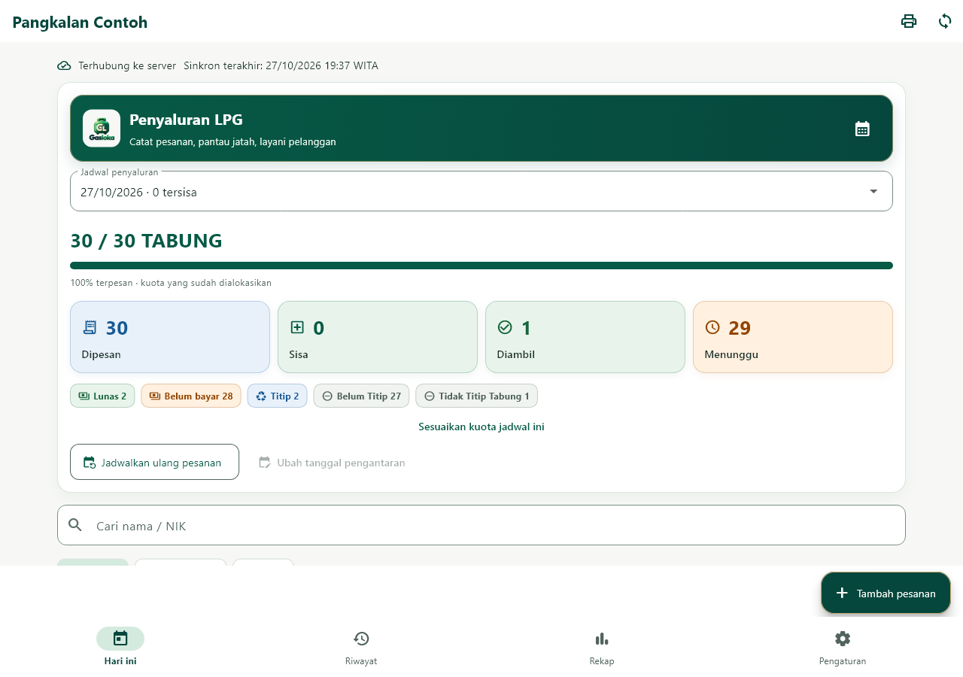Click Jadwalkan ulang pesanan button
Viewport: 963px width, 677px height.
pos(154,462)
